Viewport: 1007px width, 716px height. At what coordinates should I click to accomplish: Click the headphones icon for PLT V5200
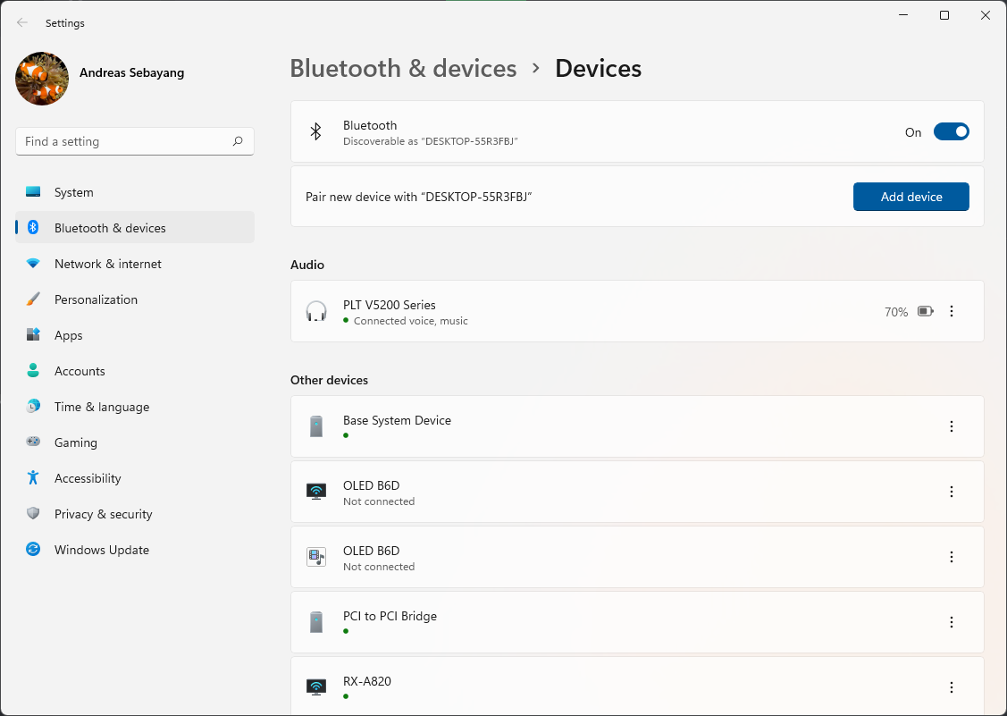pos(316,311)
